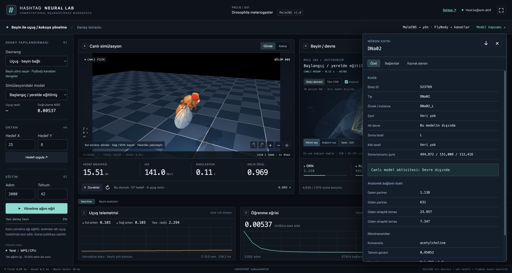
Task: Activate Bağlantı seç selection mode
Action: 329,143
